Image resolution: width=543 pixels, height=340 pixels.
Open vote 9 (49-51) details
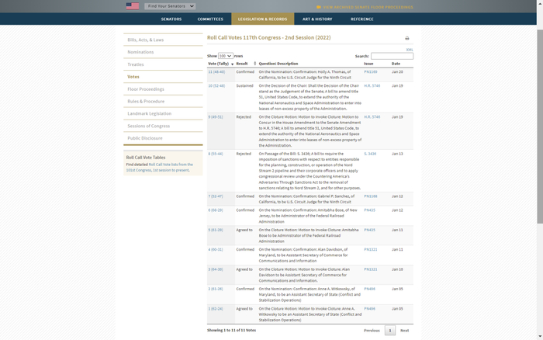pos(216,116)
